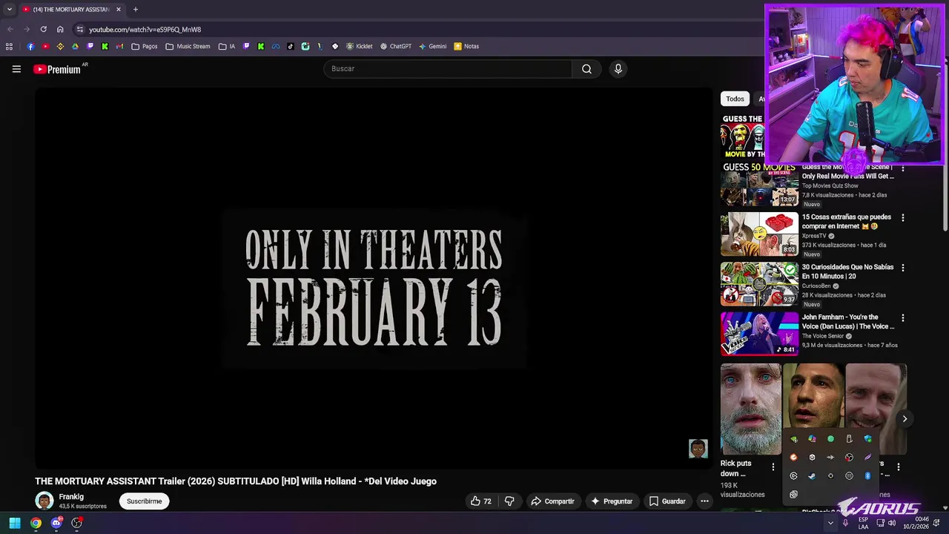Click the address bar URL
The image size is (949, 534).
(145, 29)
